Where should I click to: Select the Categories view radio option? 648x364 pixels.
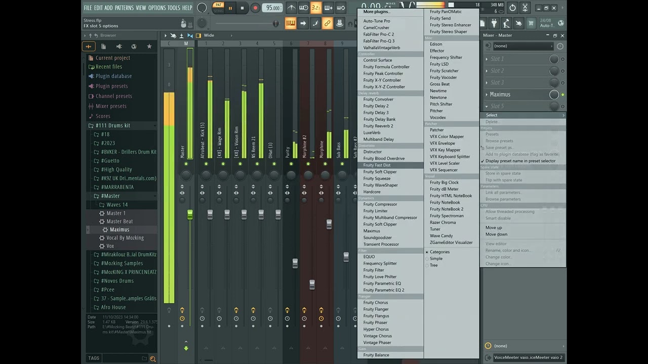point(439,252)
